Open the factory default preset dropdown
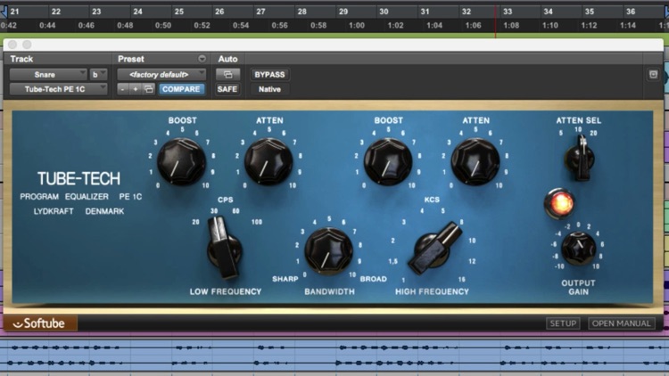The height and width of the screenshot is (376, 669). point(161,75)
